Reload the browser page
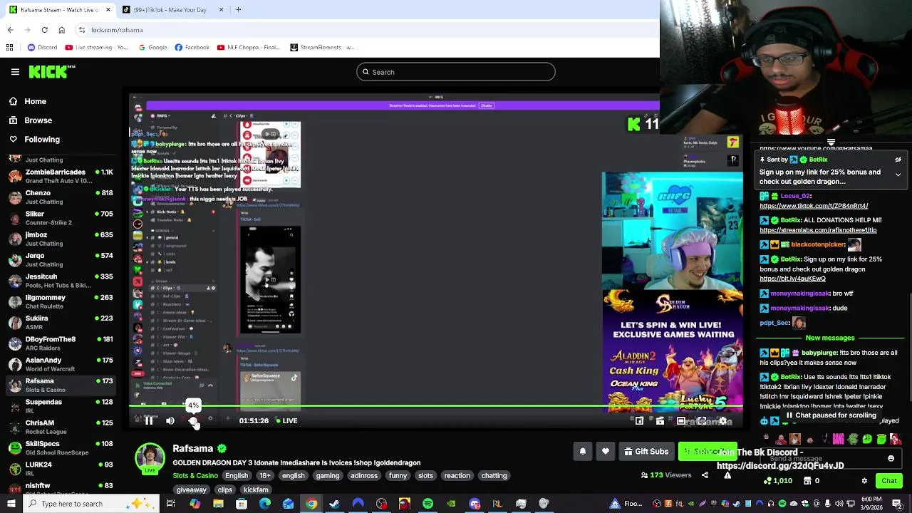Screen dimensions: 912x513 (x=44, y=30)
